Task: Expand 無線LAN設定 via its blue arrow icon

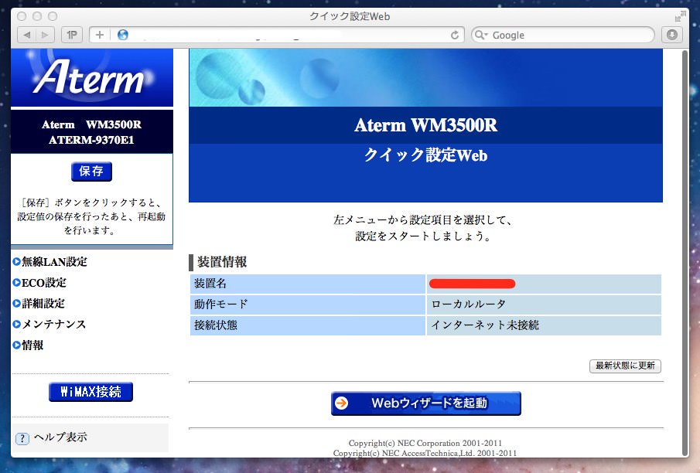Action: [x=16, y=262]
